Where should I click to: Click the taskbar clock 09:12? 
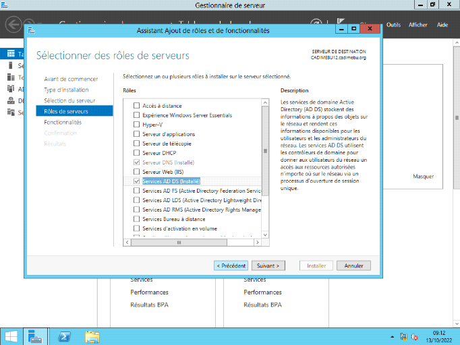coord(439,333)
